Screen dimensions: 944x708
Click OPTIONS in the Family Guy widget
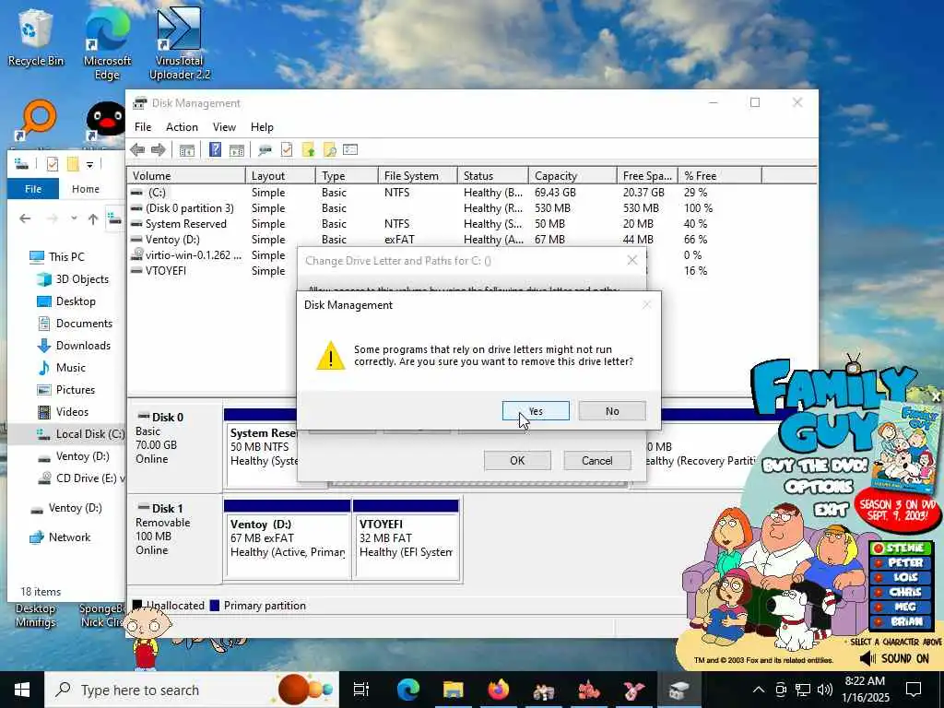tap(819, 487)
